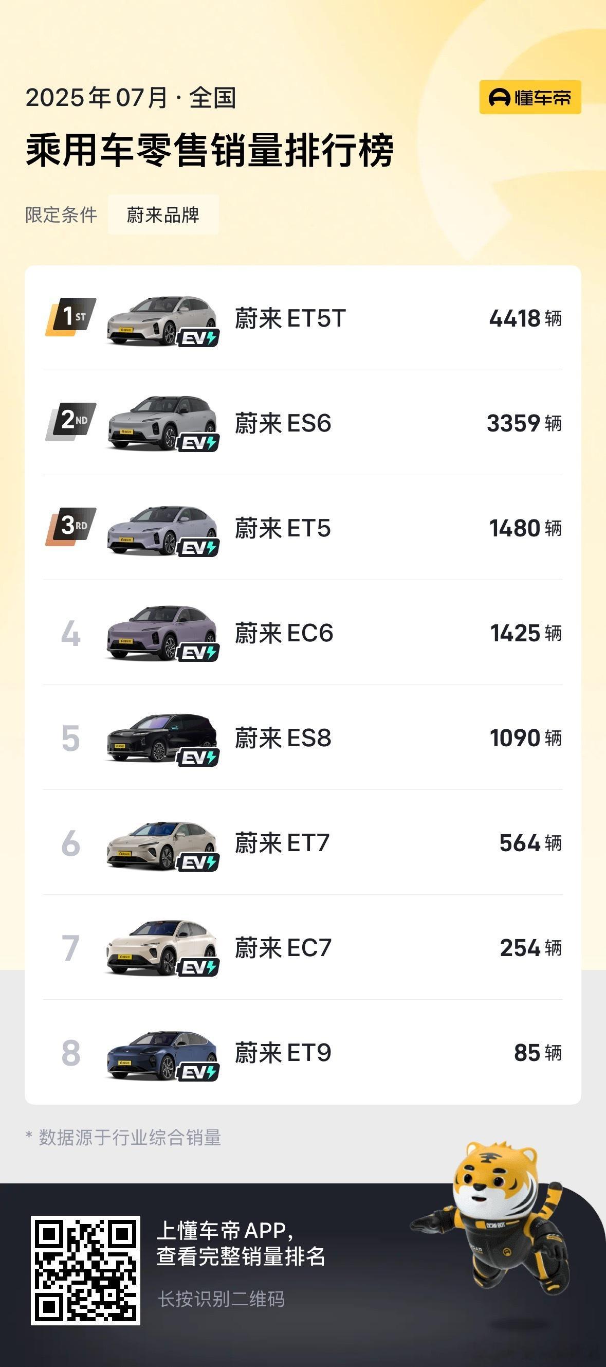Click the EV badge on 蔚来 ET5T
The image size is (606, 1367).
pos(198,338)
